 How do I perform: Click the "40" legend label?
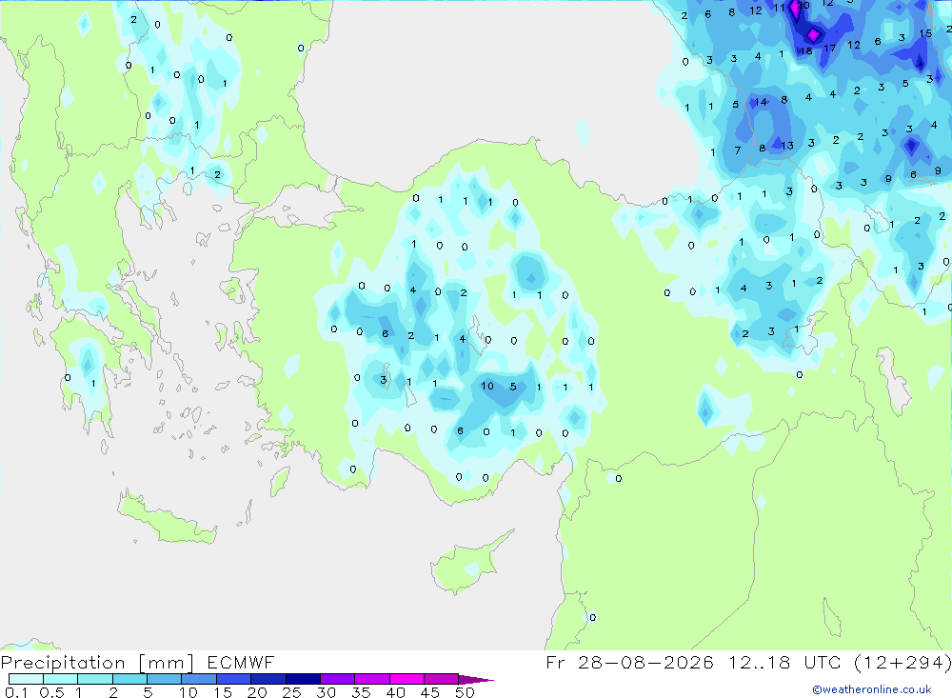(x=395, y=692)
